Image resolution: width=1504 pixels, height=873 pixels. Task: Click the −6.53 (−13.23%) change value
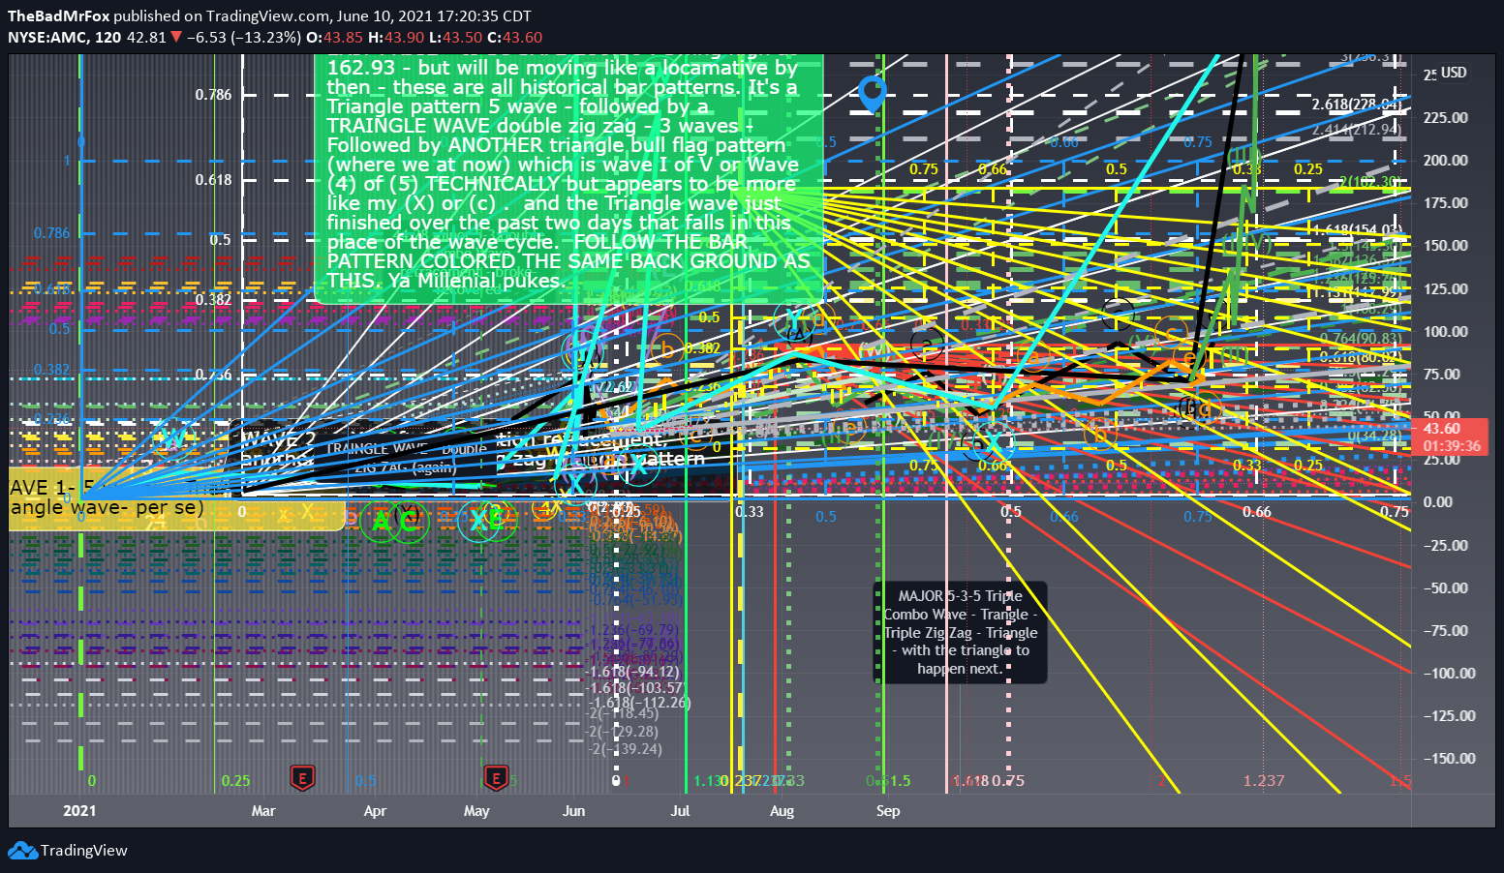point(243,38)
